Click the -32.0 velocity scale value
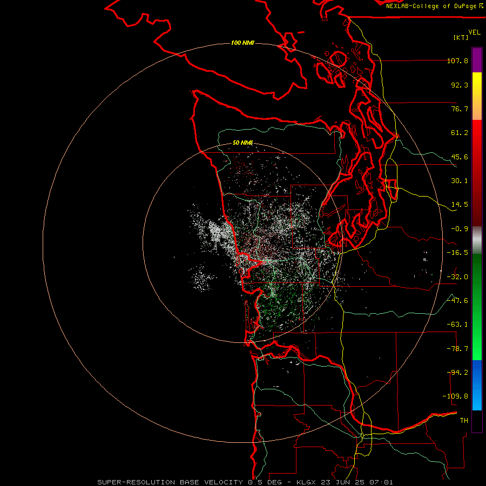Image resolution: width=486 pixels, height=486 pixels. point(457,277)
